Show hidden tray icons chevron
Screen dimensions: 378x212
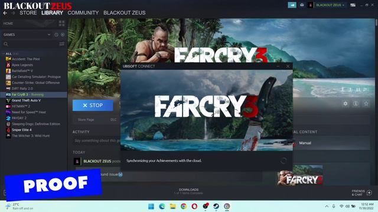327,206
